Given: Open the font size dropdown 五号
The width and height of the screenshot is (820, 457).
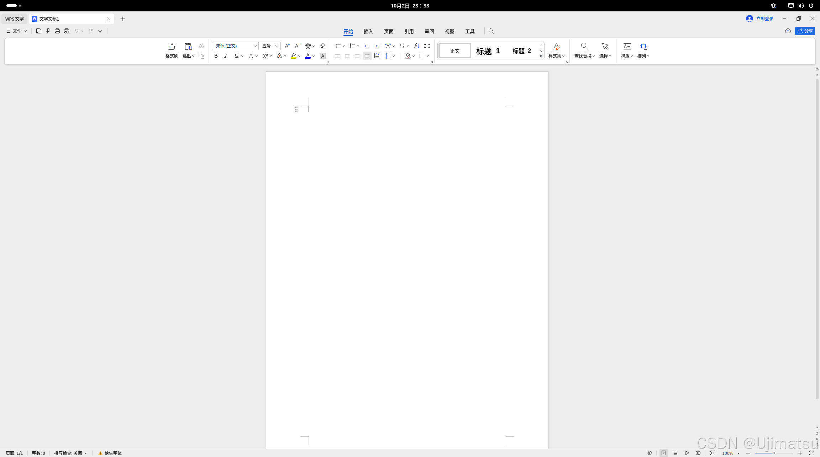Looking at the screenshot, I should (277, 46).
